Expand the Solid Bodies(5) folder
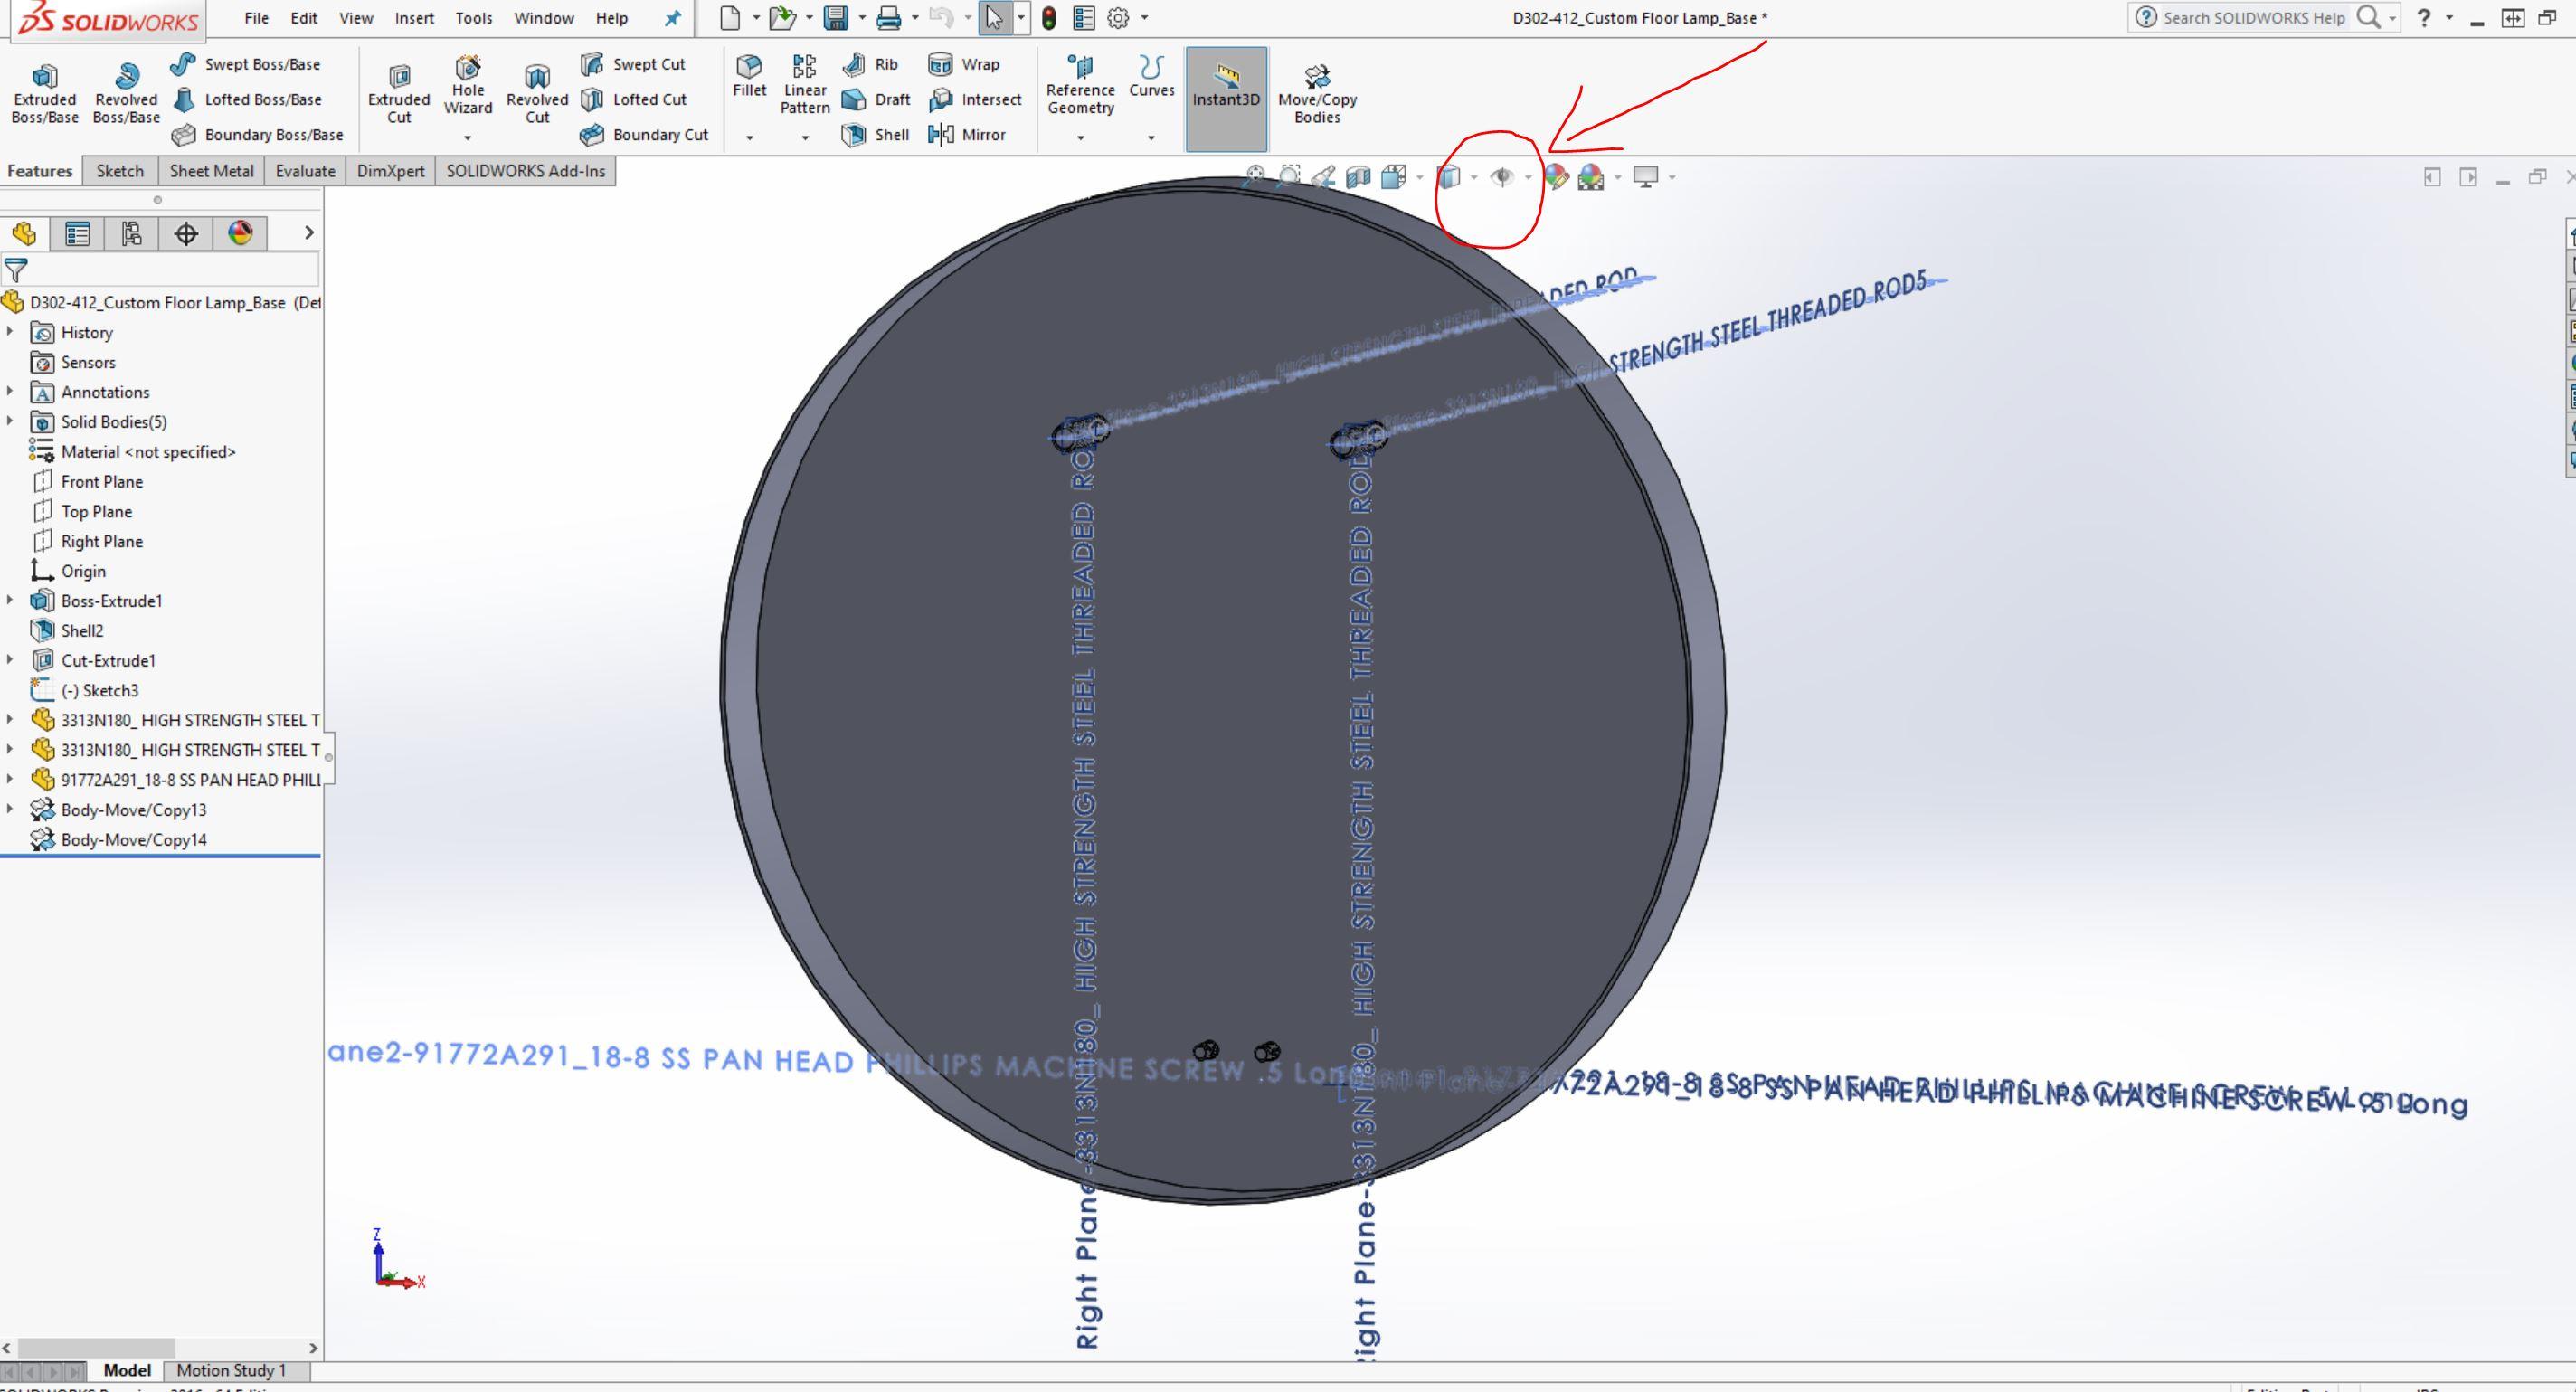 10,421
